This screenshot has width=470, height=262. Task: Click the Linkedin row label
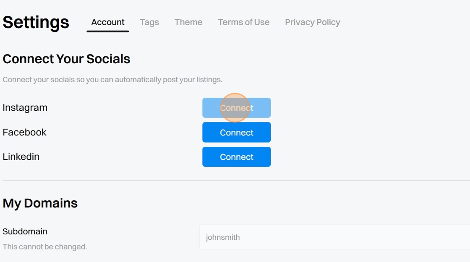pos(21,157)
